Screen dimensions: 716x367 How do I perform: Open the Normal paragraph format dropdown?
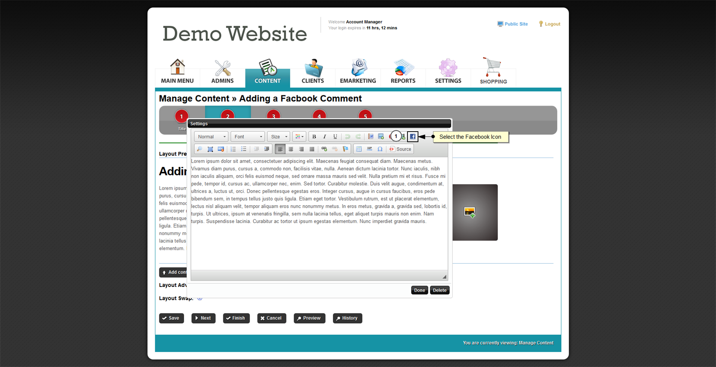211,137
